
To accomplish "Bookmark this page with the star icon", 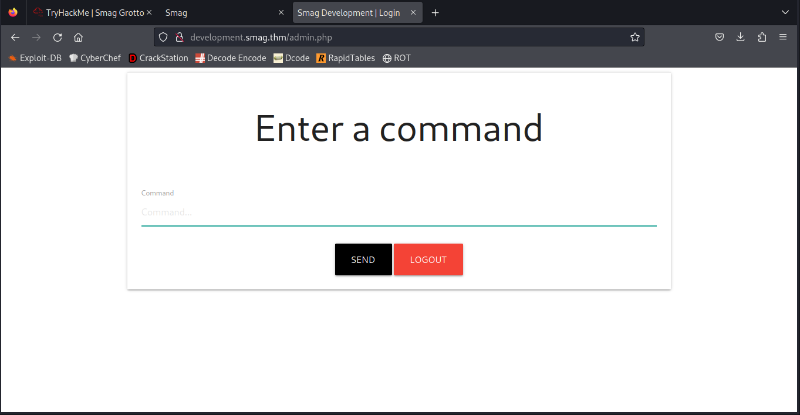I will click(x=634, y=37).
